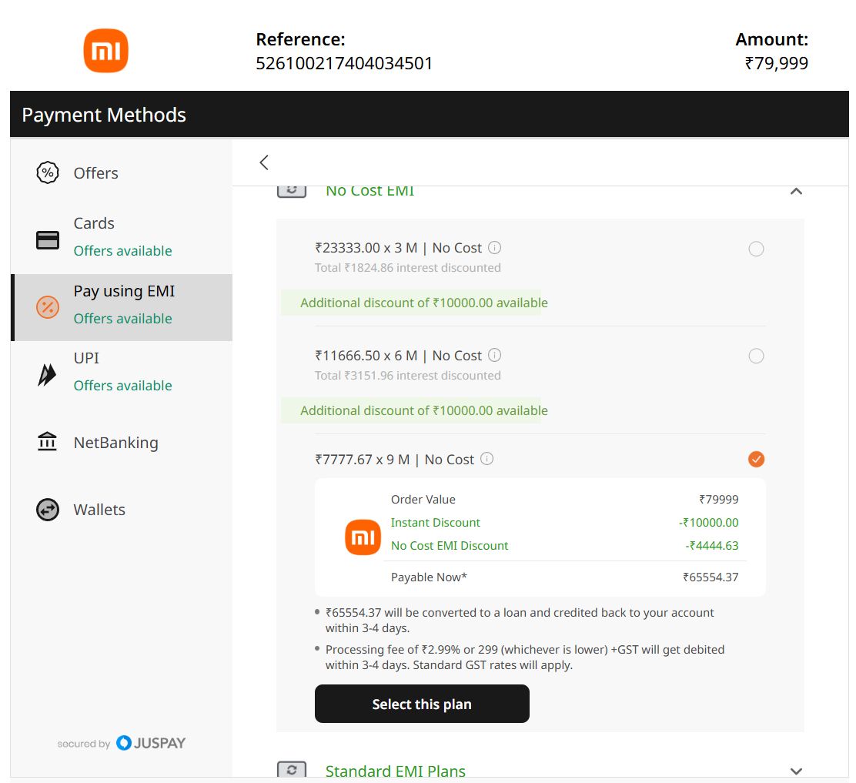Click the ₹7777.67 x 9 M plan text
This screenshot has width=856, height=783.
[395, 460]
